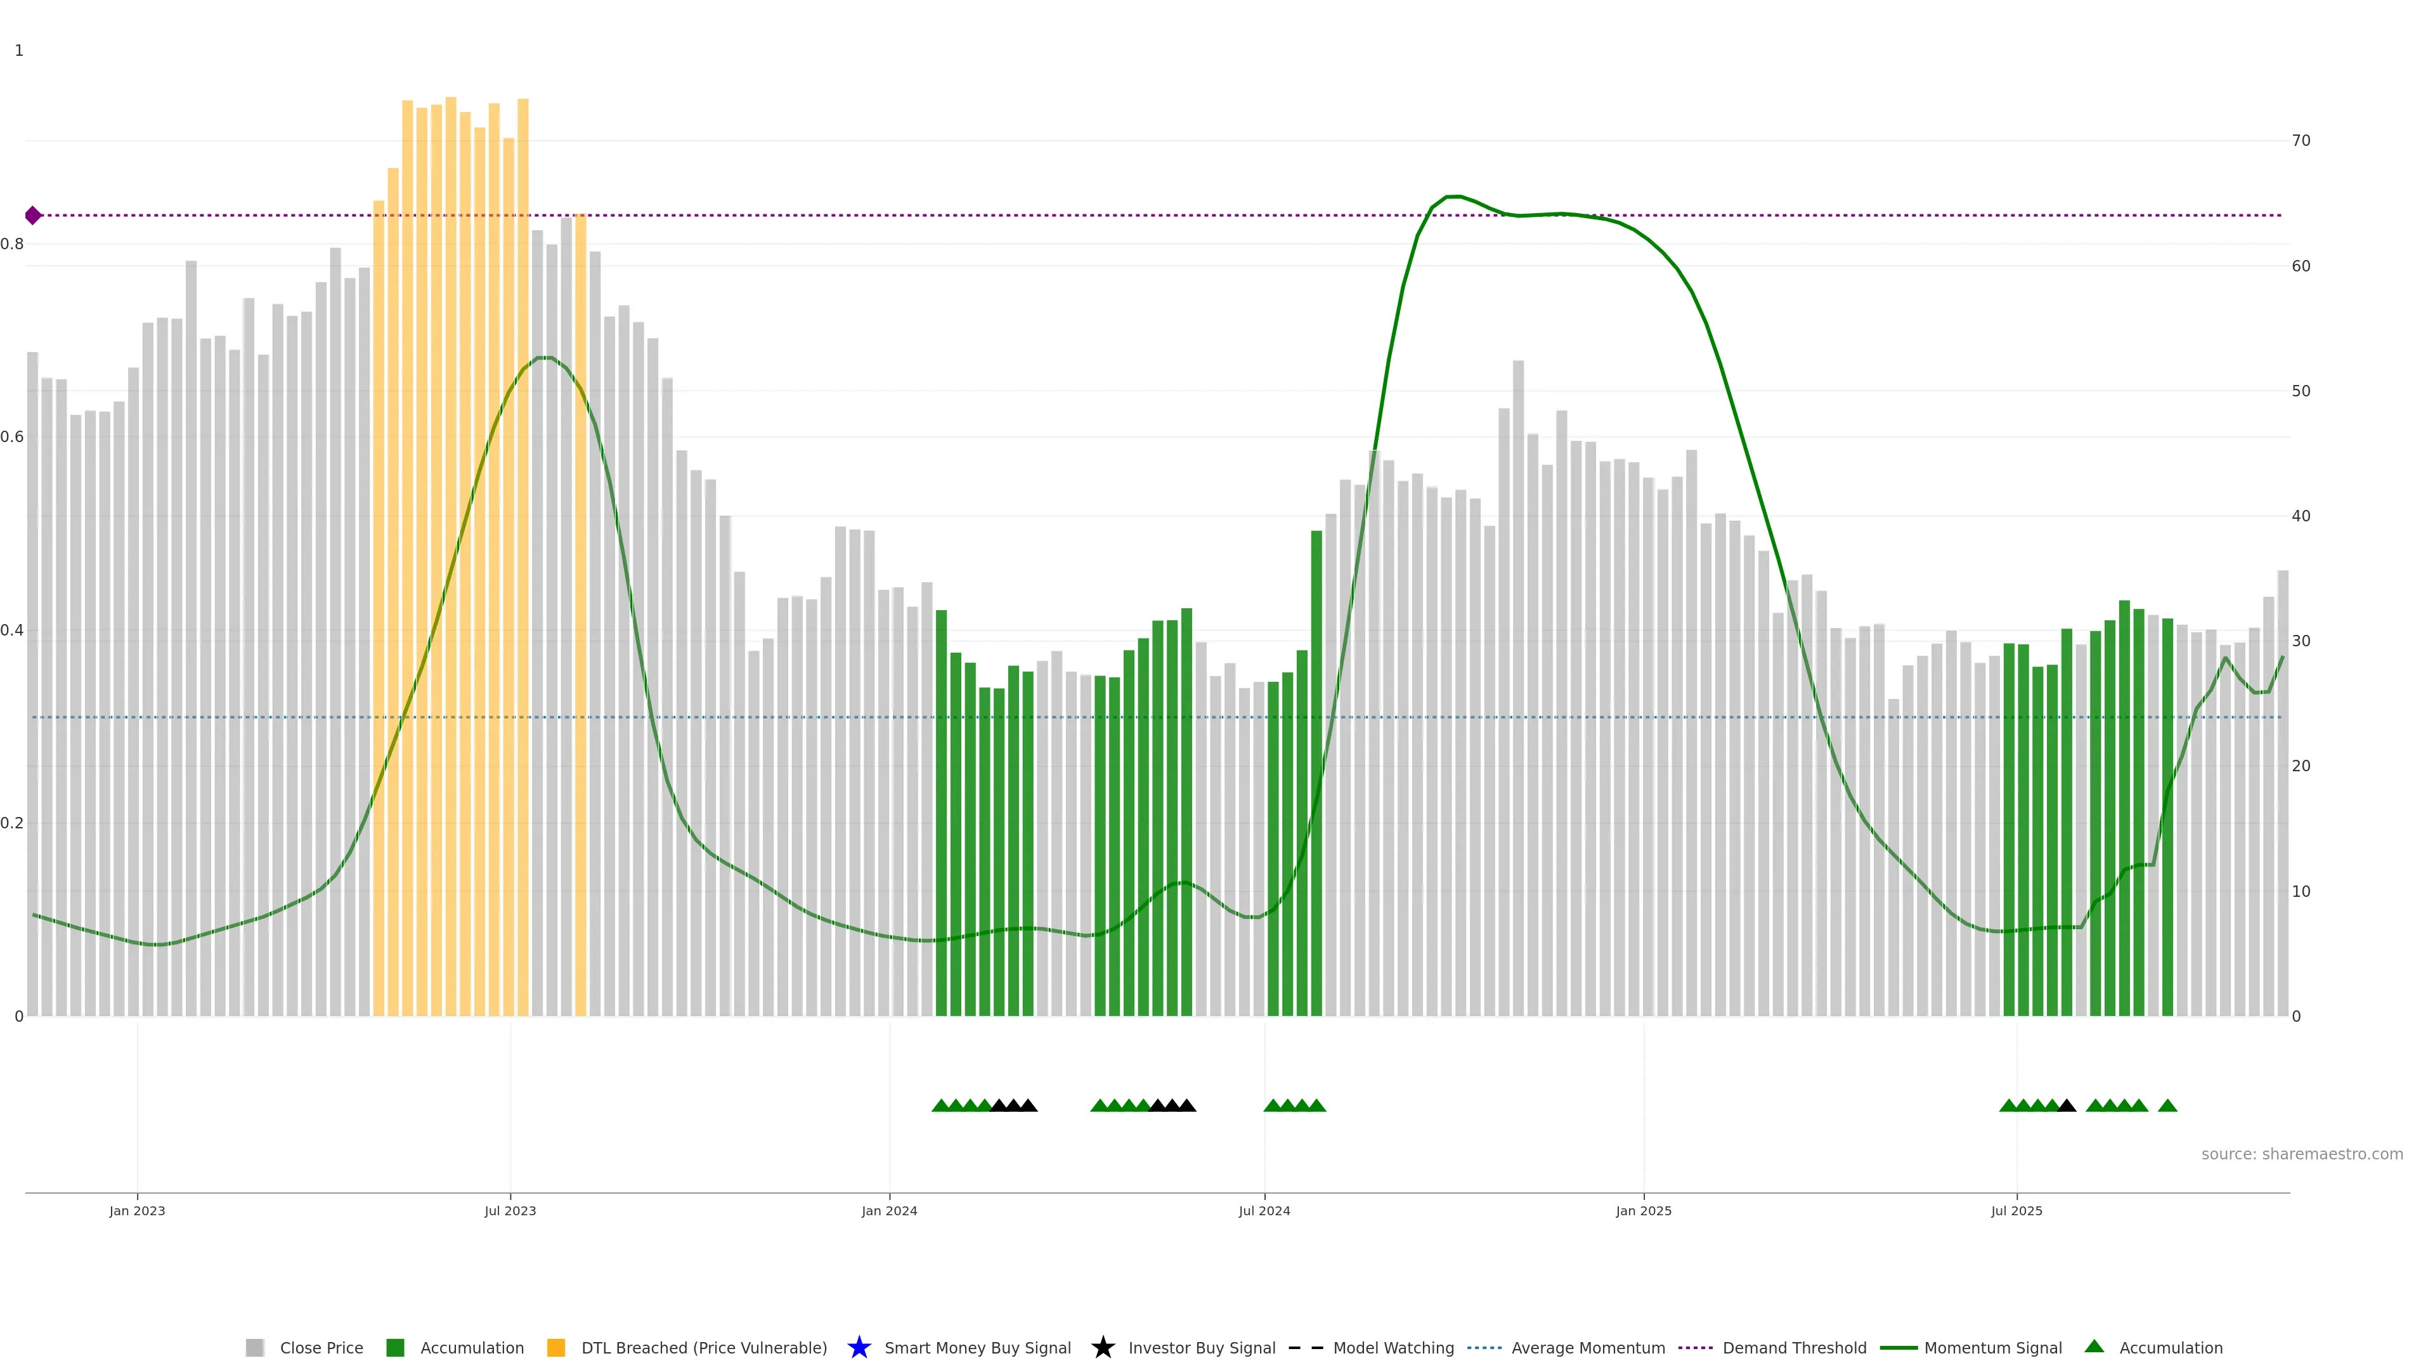Viewport: 2435px width, 1370px height.
Task: Click the blue Smart Money Buy Signal star
Action: (859, 1347)
